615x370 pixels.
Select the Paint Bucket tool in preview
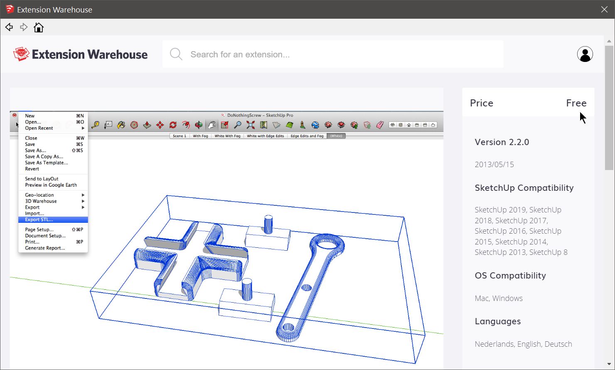tap(121, 125)
